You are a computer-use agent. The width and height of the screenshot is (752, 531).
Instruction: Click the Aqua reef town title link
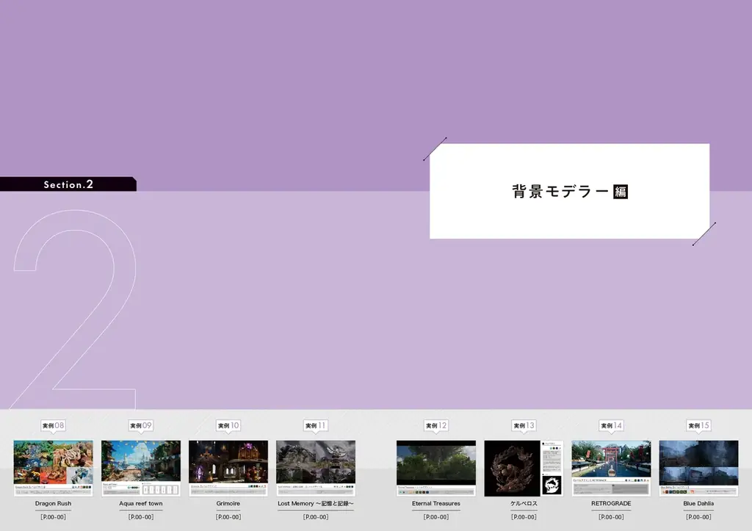[x=141, y=504]
